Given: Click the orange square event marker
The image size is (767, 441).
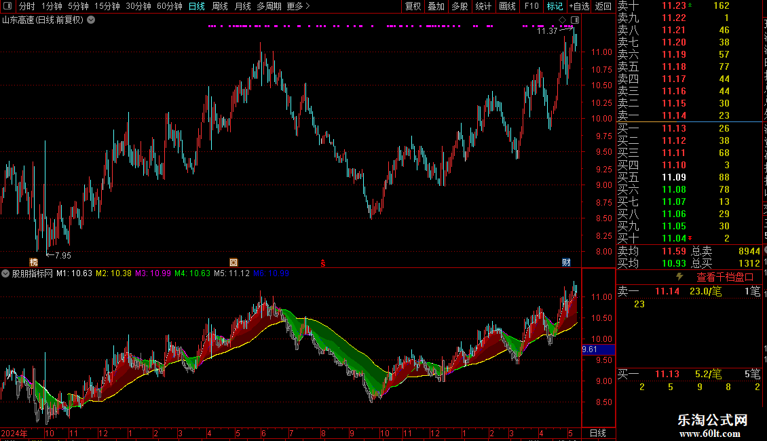Looking at the screenshot, I should (233, 263).
